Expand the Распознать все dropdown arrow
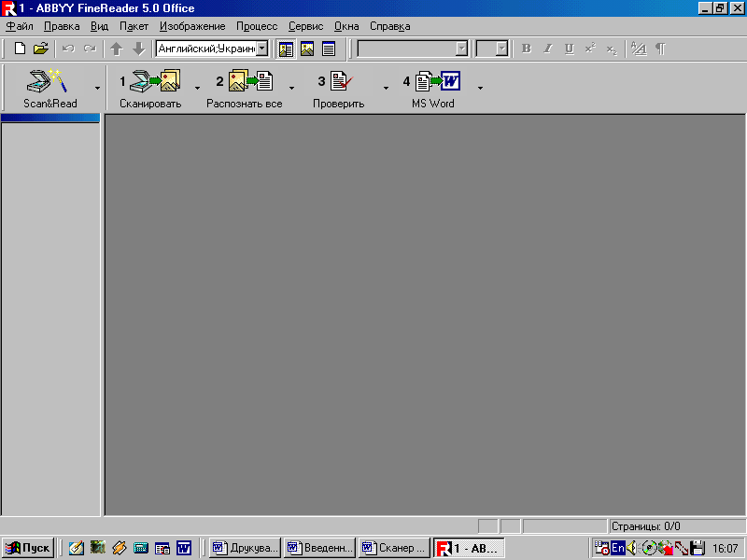Image resolution: width=747 pixels, height=560 pixels. point(291,88)
